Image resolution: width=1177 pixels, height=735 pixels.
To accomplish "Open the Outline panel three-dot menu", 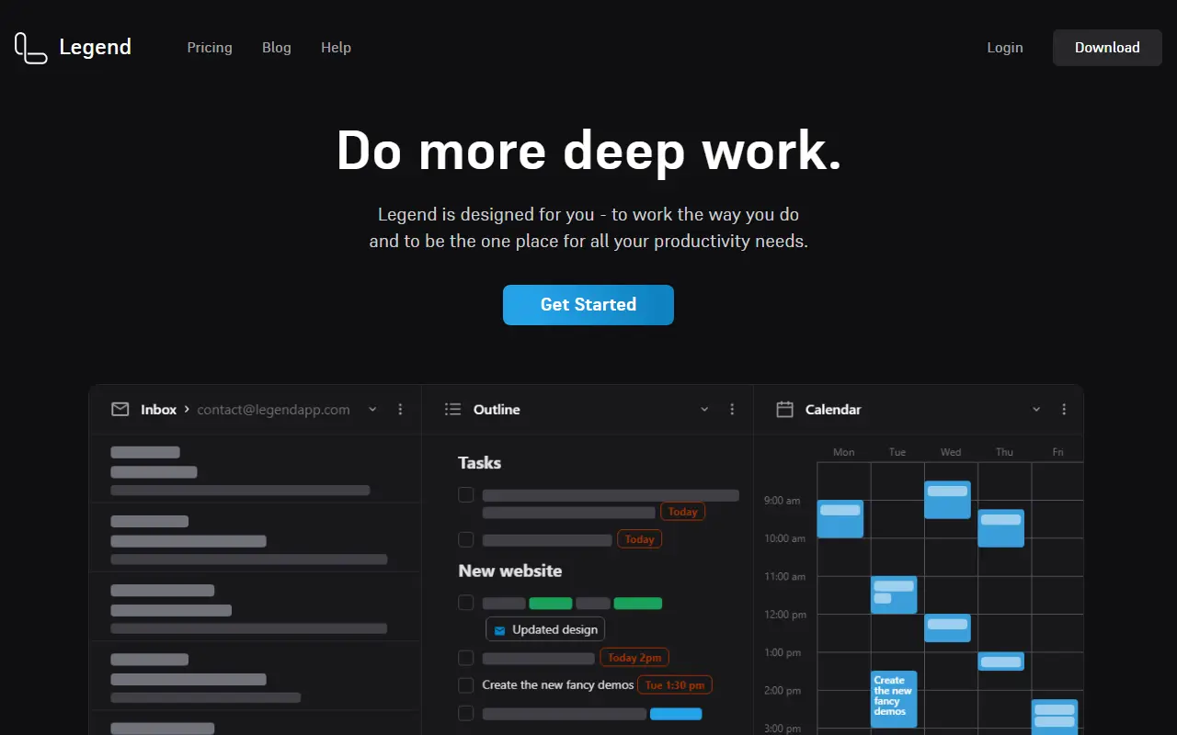I will pyautogui.click(x=732, y=410).
